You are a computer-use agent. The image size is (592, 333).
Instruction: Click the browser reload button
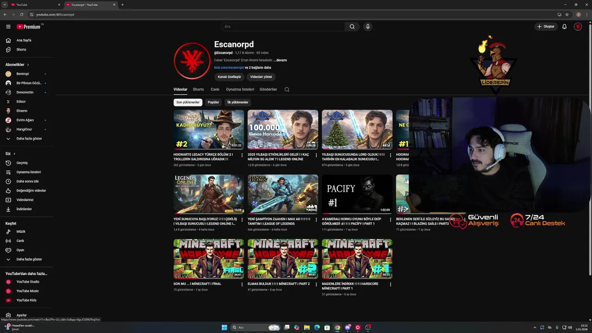coord(21,14)
